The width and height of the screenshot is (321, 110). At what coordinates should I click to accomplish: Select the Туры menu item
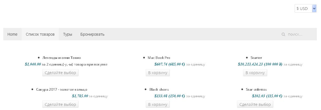68,34
